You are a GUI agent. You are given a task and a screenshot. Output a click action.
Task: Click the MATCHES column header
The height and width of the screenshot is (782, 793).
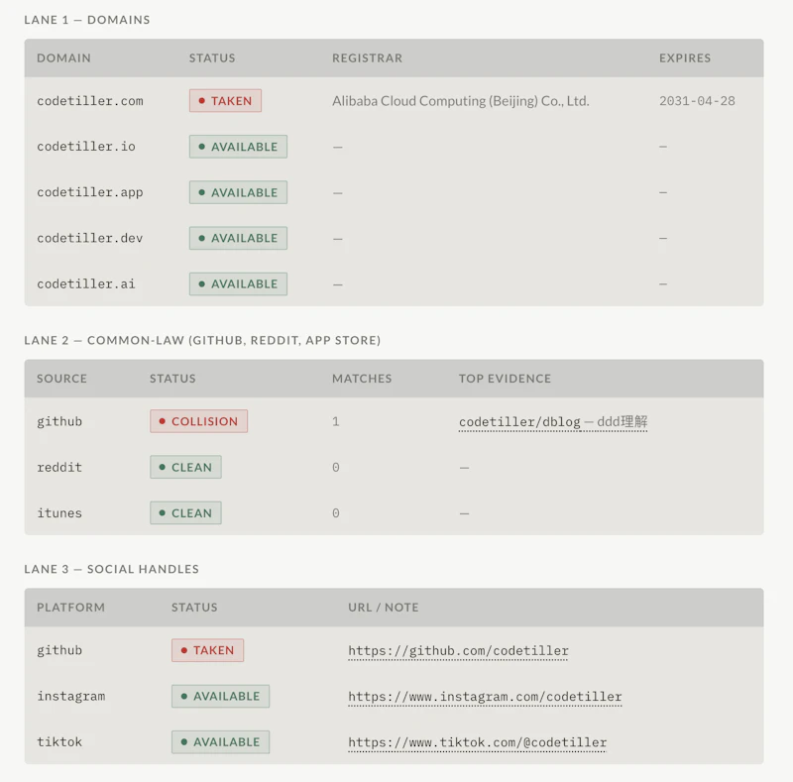(362, 379)
